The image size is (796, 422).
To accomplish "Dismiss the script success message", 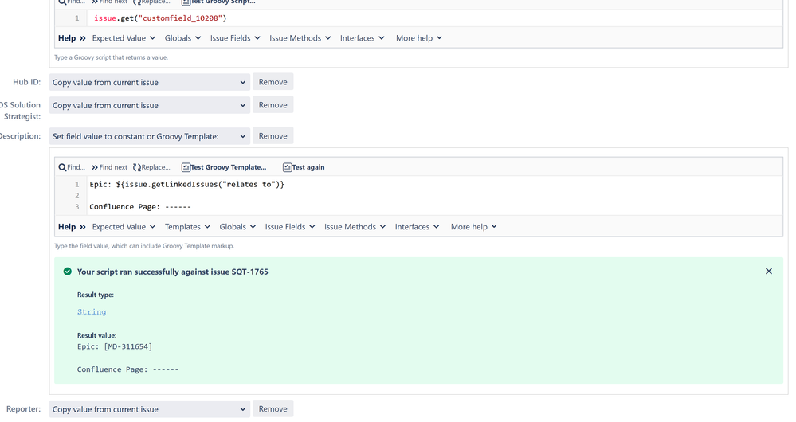I will coord(769,272).
